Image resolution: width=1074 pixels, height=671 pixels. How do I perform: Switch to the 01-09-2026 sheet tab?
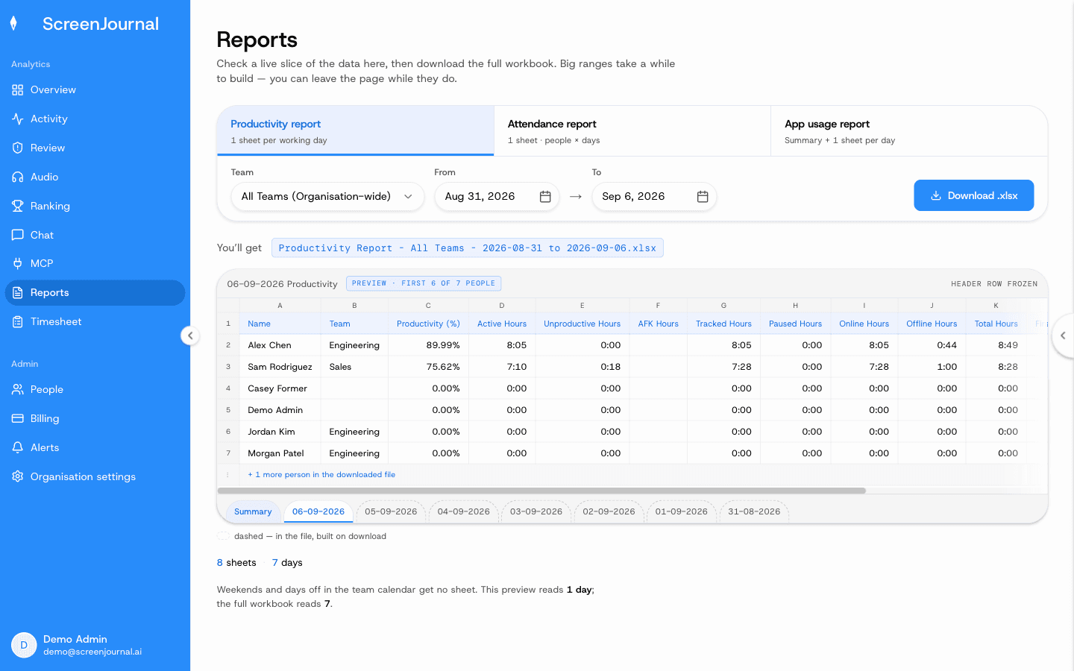(x=682, y=512)
